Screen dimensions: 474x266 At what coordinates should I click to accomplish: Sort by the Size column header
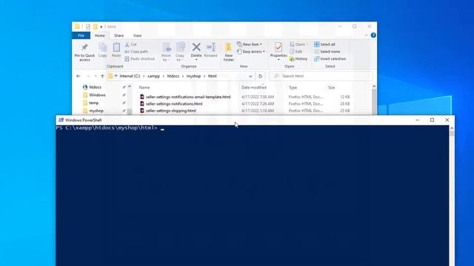pyautogui.click(x=332, y=87)
